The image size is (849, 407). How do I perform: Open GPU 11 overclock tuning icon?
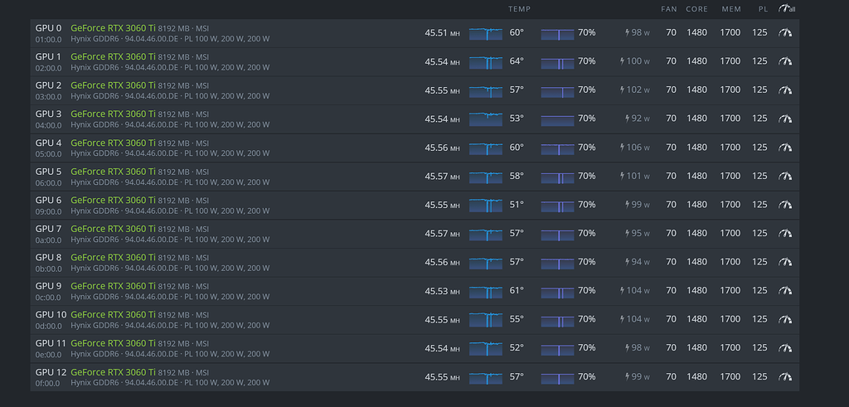coord(785,348)
